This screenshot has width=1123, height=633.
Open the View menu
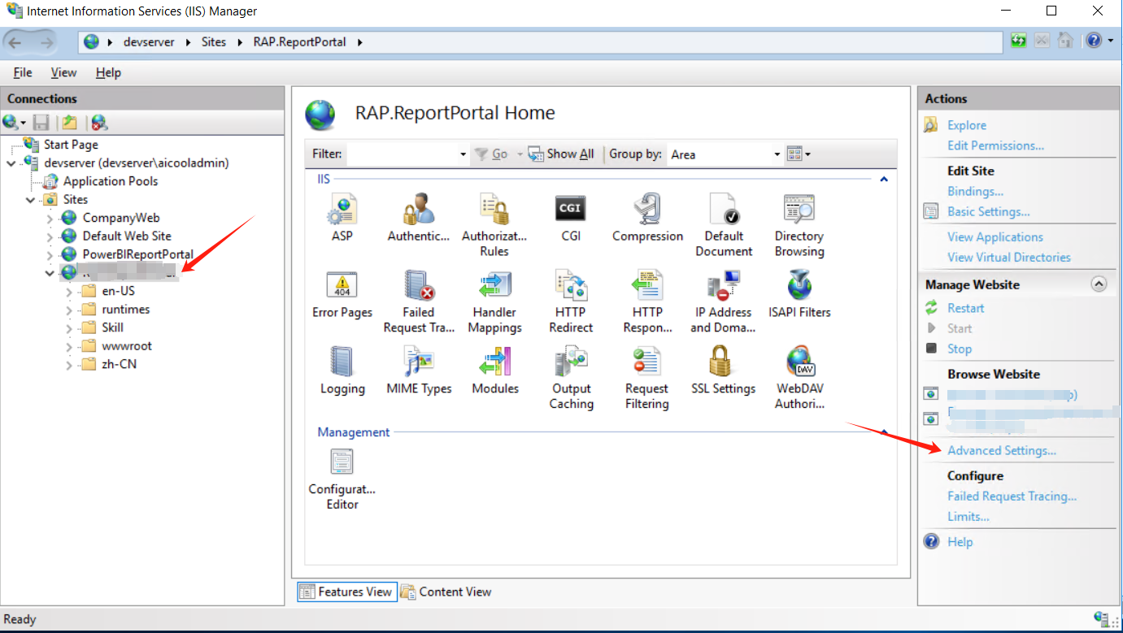point(63,72)
